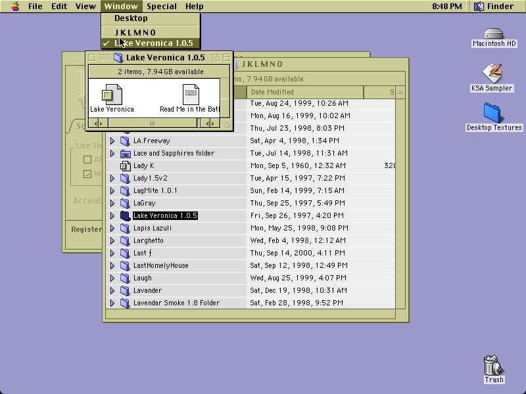Click the Lace and Sapphires folder icon
Viewport: 526px width, 394px height.
[125, 154]
